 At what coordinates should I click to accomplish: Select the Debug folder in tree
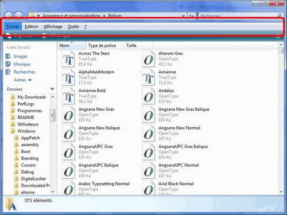point(28,172)
